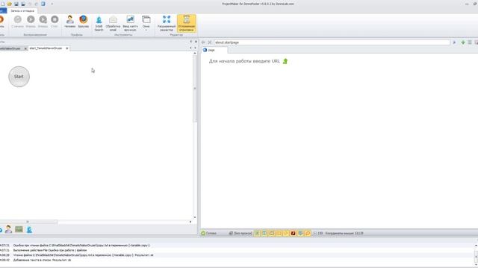Viewport: 478px width, 268px height.
Task: Click the about:startpage URL address field
Action: coord(332,42)
